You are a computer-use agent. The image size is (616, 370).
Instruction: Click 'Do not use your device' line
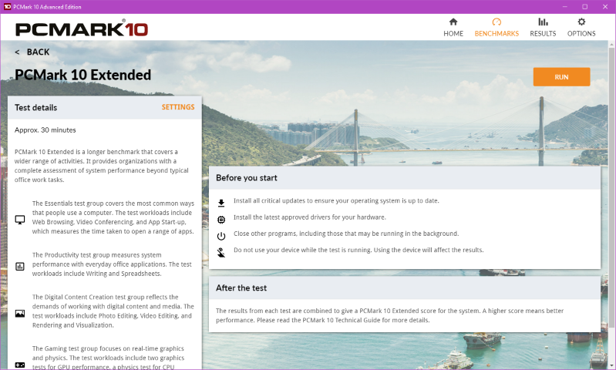(x=358, y=251)
